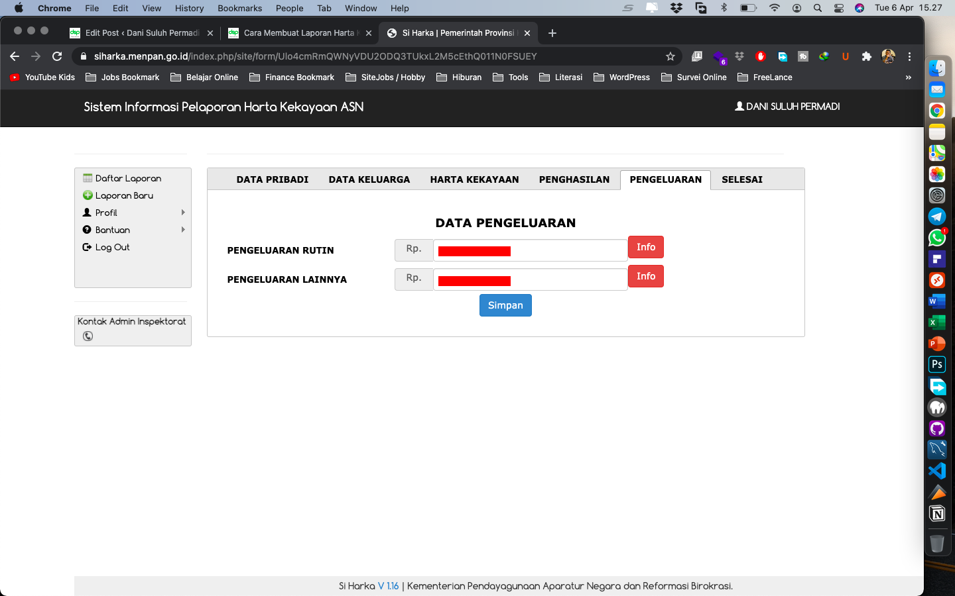This screenshot has height=596, width=955.
Task: Open Photoshop from the dock
Action: 936,365
